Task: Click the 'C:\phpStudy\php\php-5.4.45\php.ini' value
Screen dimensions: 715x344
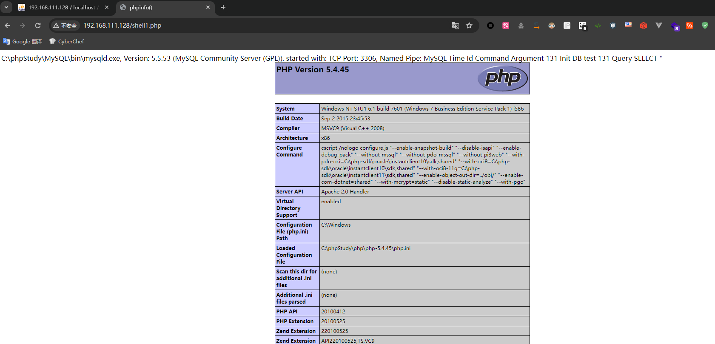Action: [366, 248]
